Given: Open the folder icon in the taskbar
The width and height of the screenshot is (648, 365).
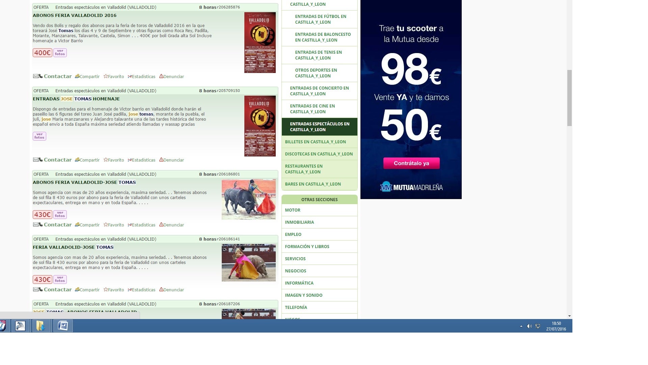Looking at the screenshot, I should [x=41, y=326].
